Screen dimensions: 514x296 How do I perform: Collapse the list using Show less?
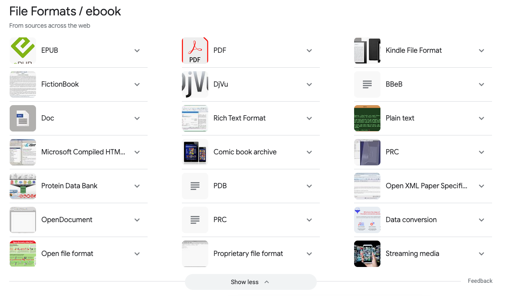[250, 282]
